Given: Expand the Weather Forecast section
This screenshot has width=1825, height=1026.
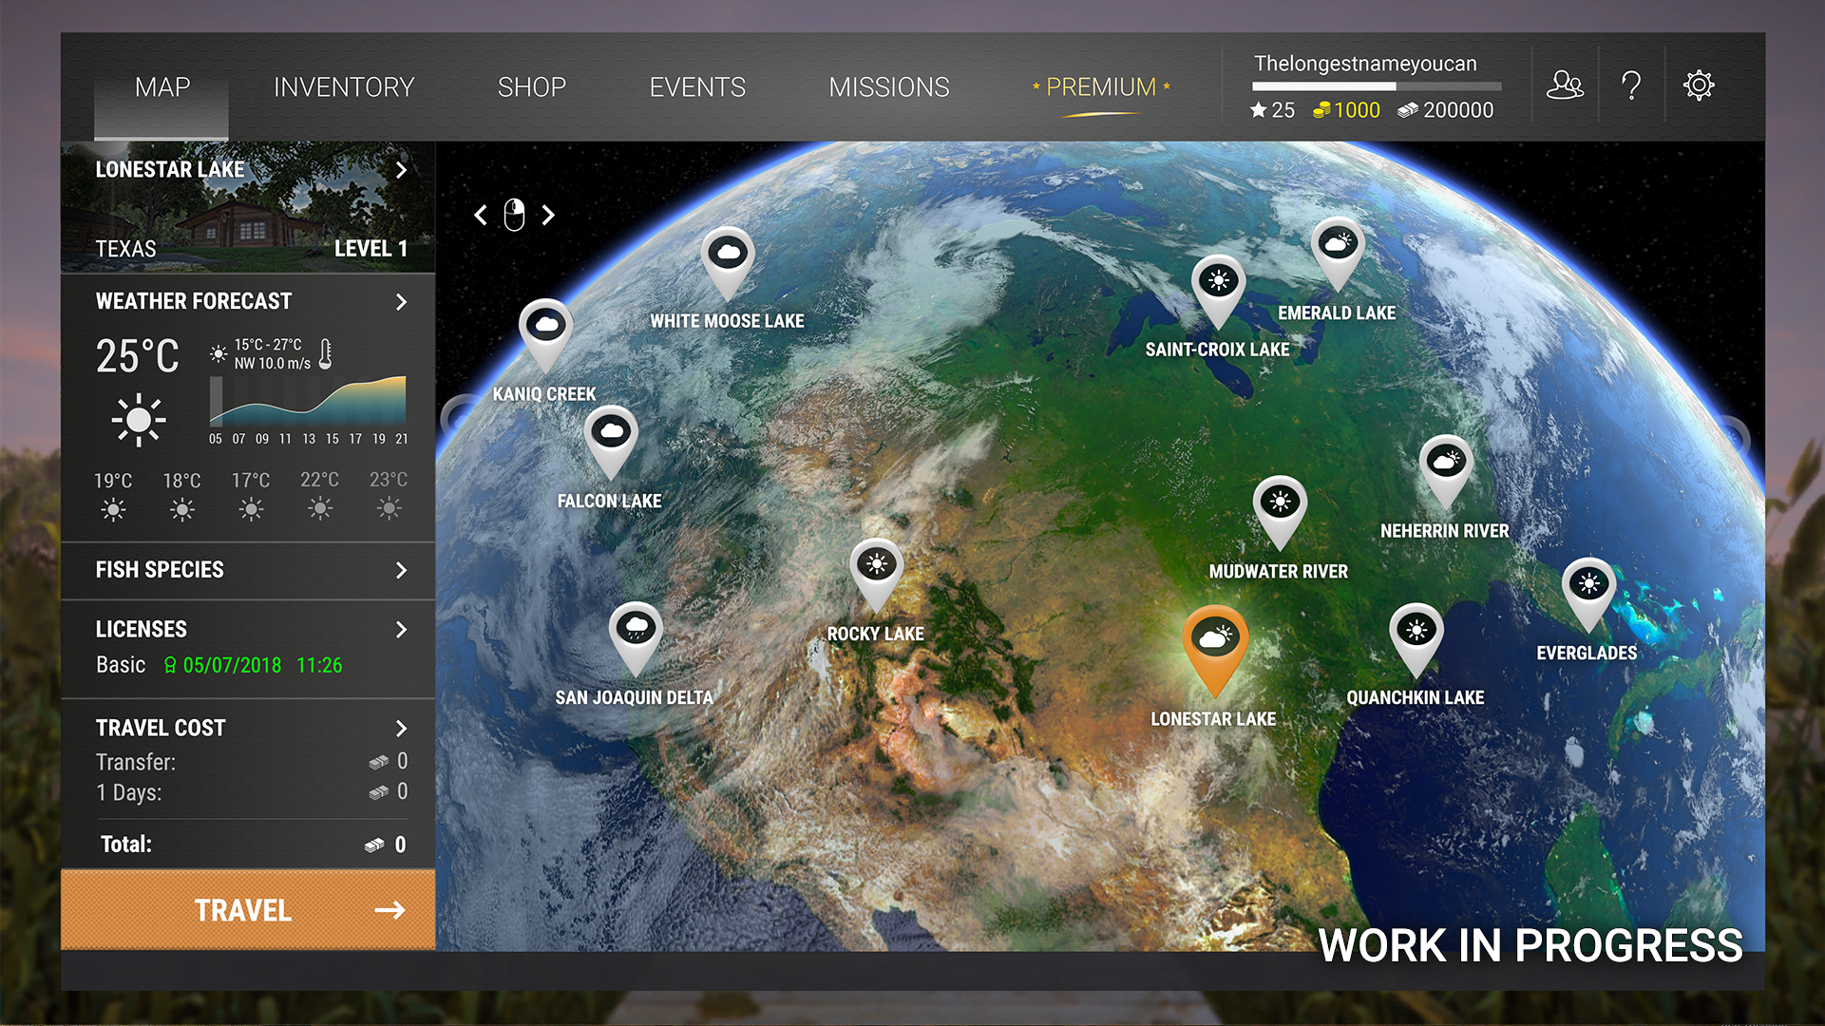Looking at the screenshot, I should click(401, 302).
